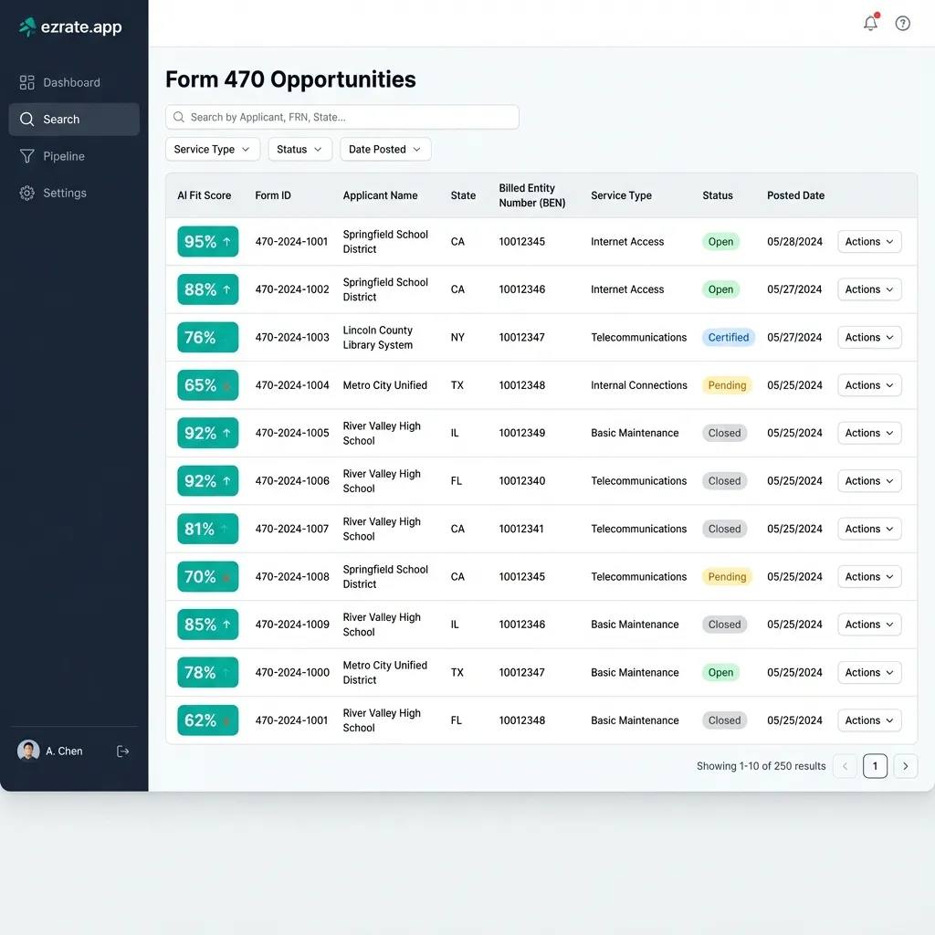Expand the Date Posted dropdown
Screen dimensions: 935x935
tap(385, 149)
